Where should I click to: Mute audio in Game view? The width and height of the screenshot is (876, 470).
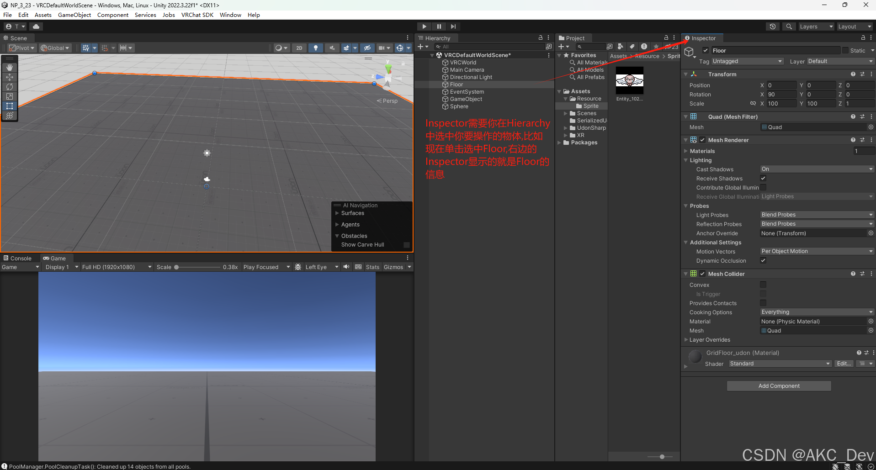[346, 267]
